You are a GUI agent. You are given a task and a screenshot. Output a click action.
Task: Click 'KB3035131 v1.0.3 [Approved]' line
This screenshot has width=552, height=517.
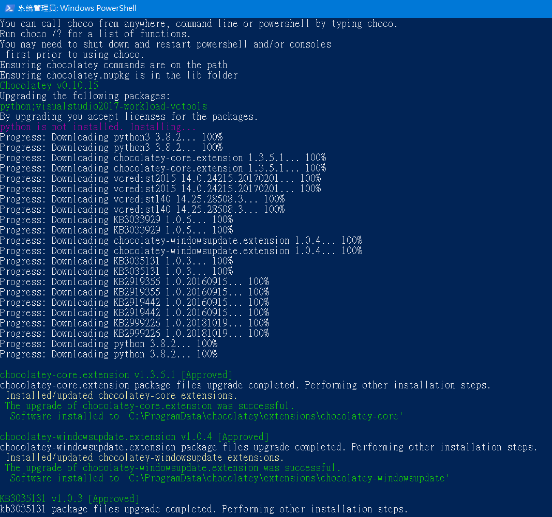[x=70, y=499]
